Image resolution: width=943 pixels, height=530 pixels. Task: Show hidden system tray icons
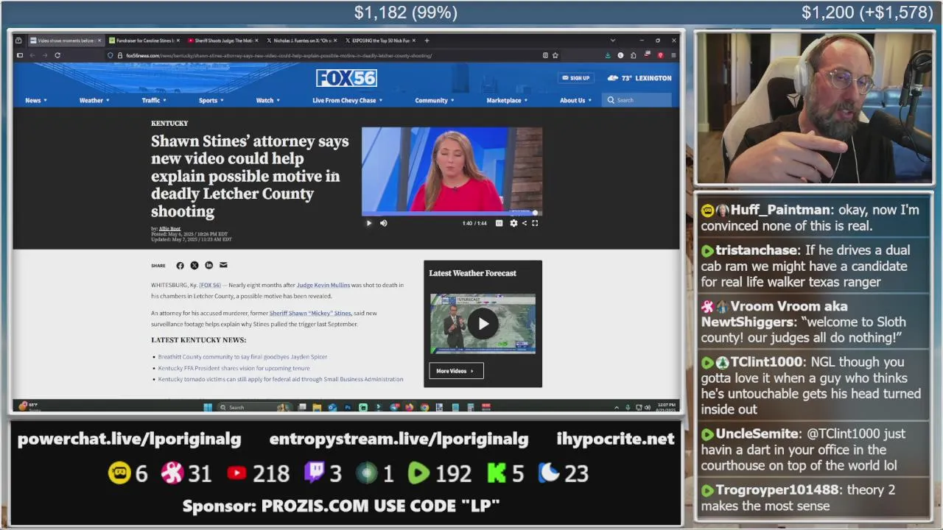(617, 407)
